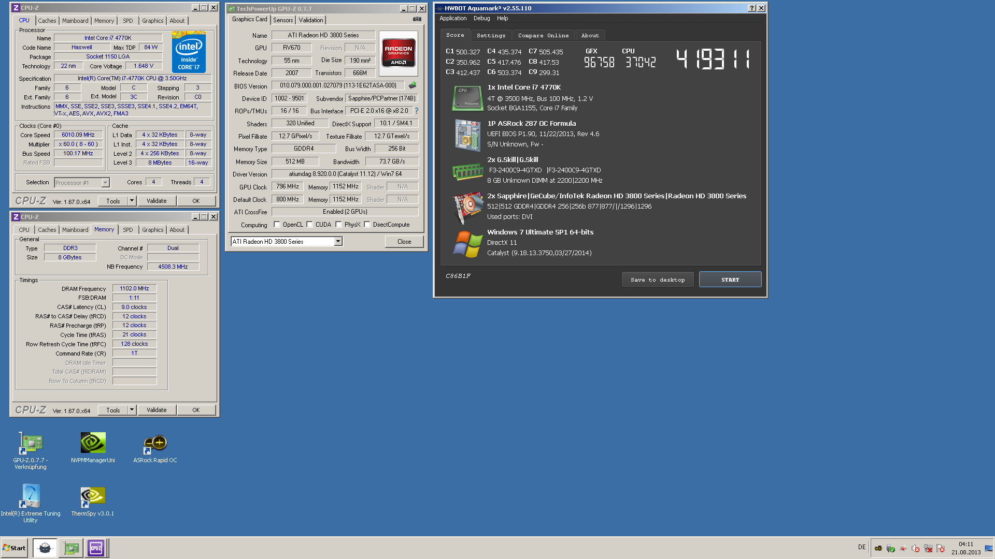Open the Help menu in Aquamark
This screenshot has width=995, height=559.
502,18
